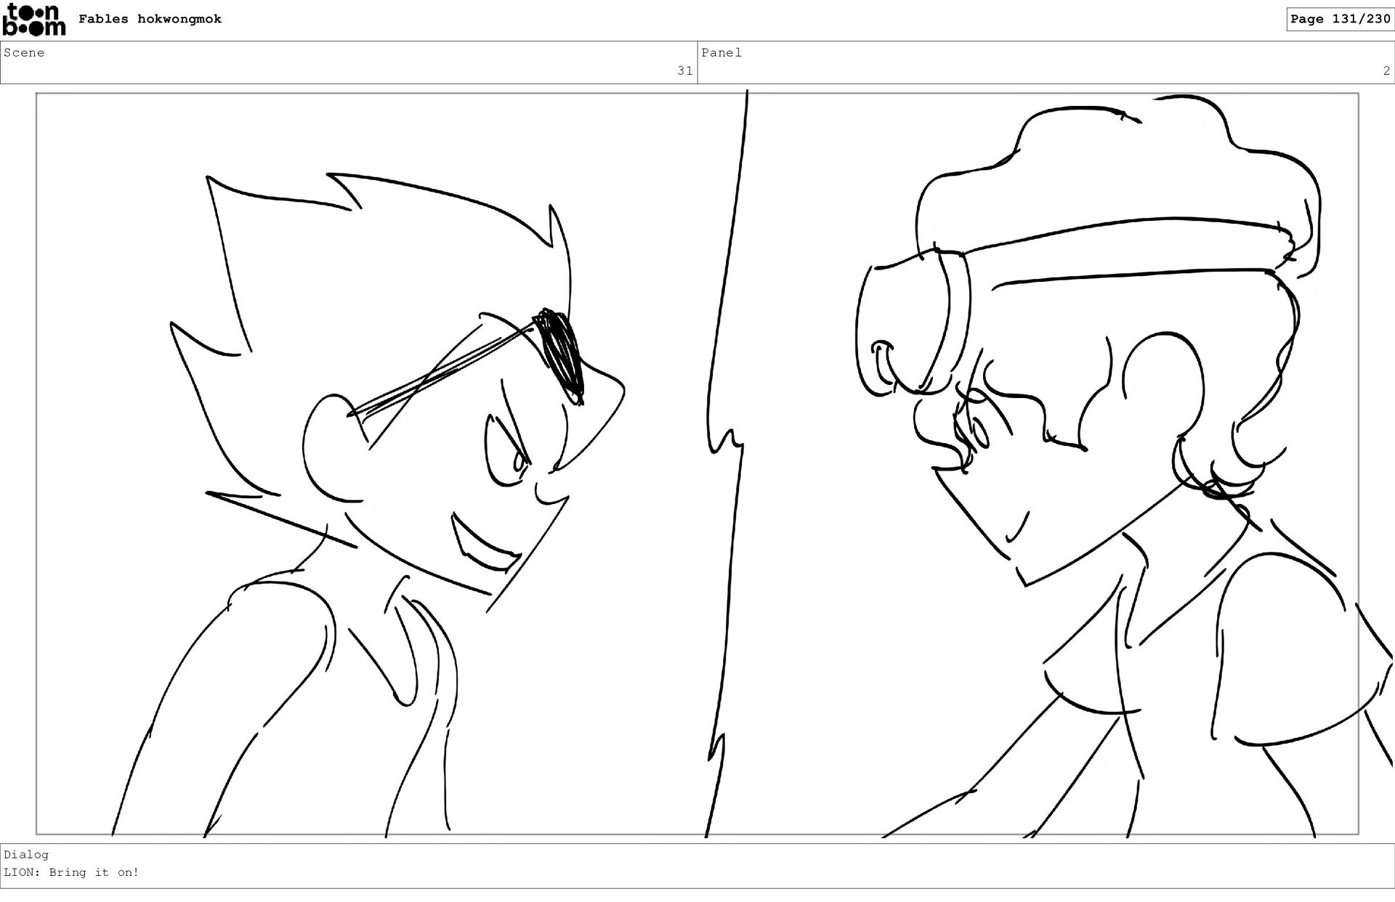Select the Scene header label

coord(24,52)
